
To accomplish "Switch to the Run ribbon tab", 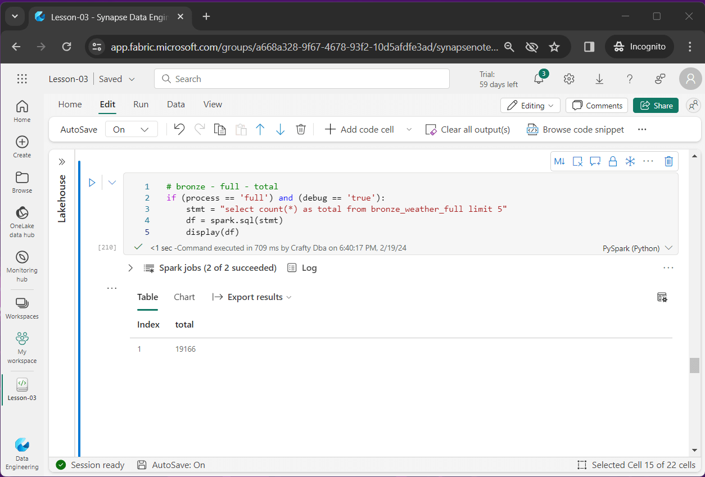I will tap(141, 105).
